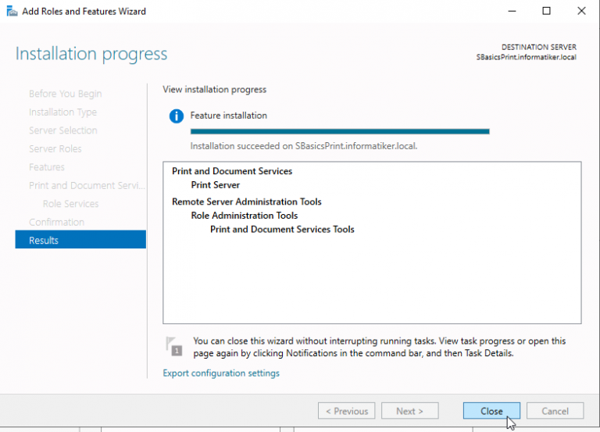Select the Before You Begin step
600x432 pixels.
click(66, 94)
